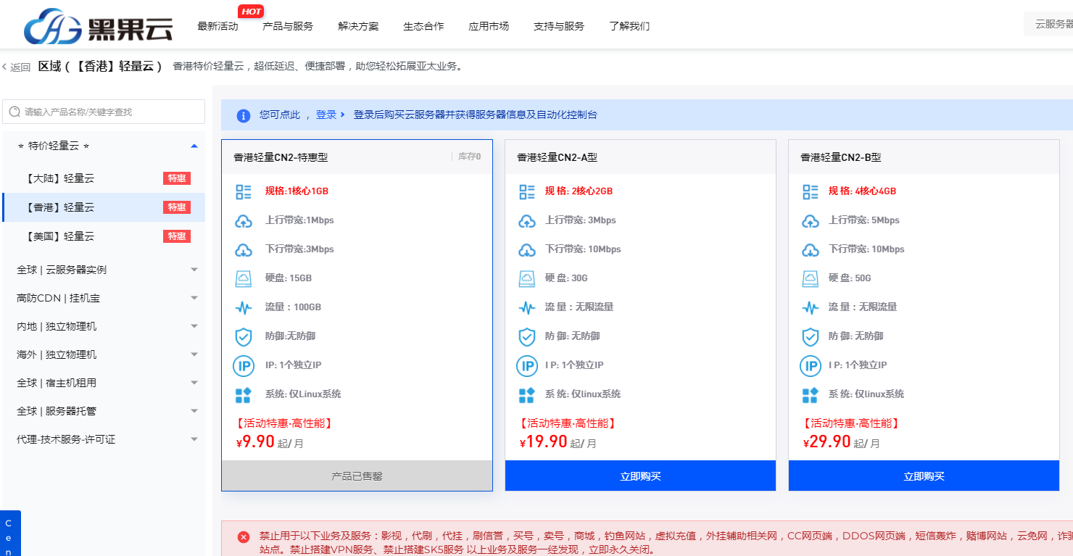Open the 应用市场 menu

[x=488, y=25]
